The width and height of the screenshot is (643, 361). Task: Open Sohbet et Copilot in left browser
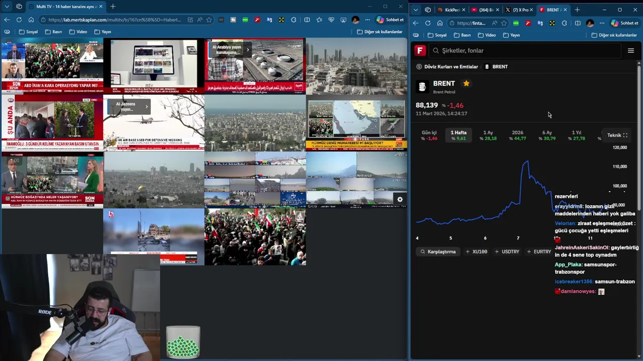point(390,20)
